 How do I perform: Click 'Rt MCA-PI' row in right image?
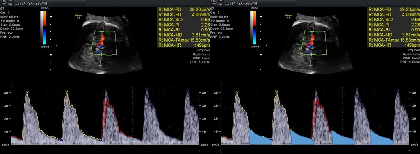(394, 25)
